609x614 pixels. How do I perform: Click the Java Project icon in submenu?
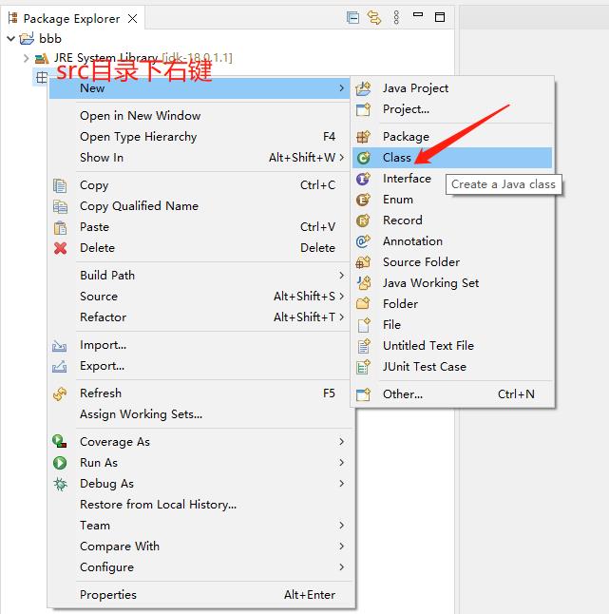[363, 88]
